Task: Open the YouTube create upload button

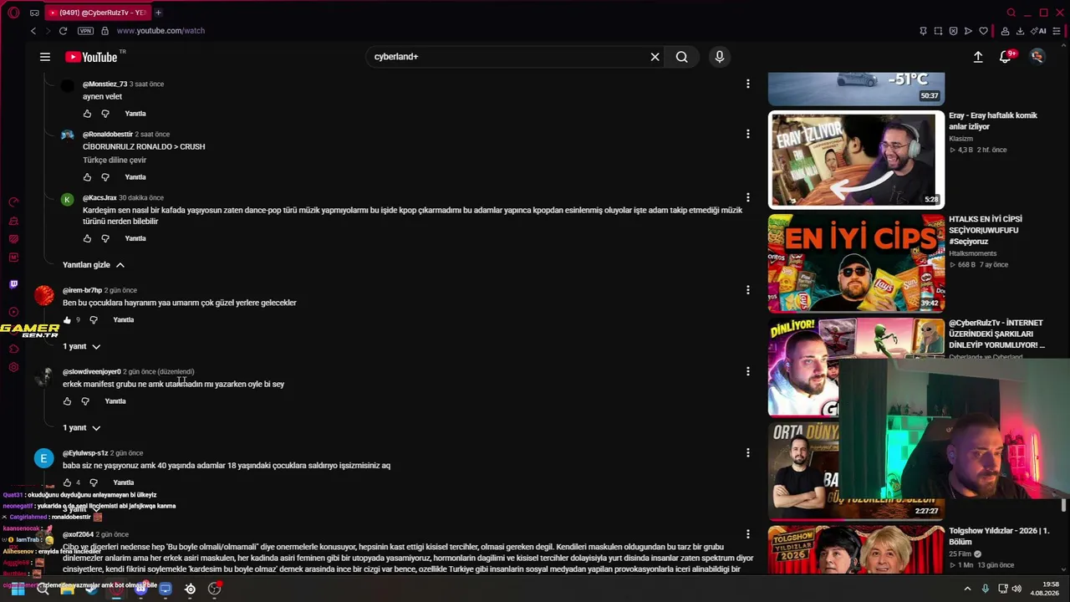Action: (x=978, y=57)
